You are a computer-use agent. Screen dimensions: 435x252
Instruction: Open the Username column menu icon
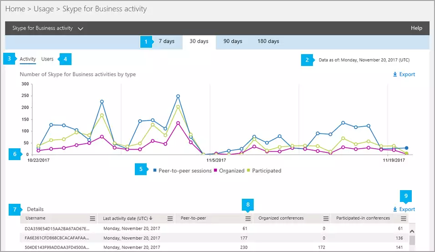click(92, 218)
